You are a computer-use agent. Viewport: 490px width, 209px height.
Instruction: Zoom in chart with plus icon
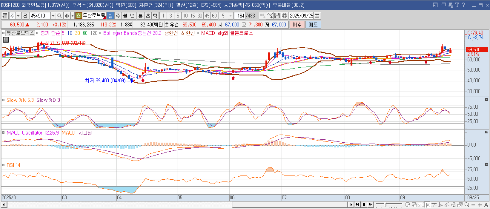pyautogui.click(x=480, y=205)
